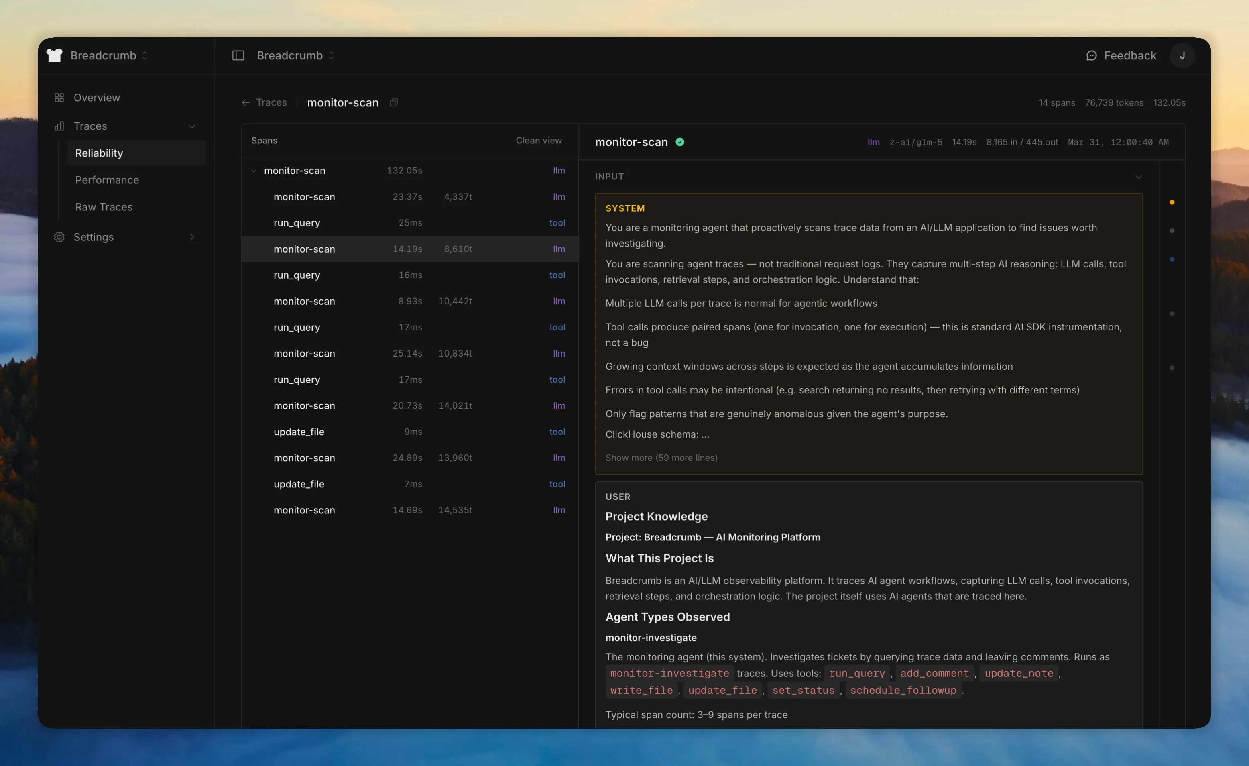
Task: Click the Traces bar chart icon
Action: (59, 126)
